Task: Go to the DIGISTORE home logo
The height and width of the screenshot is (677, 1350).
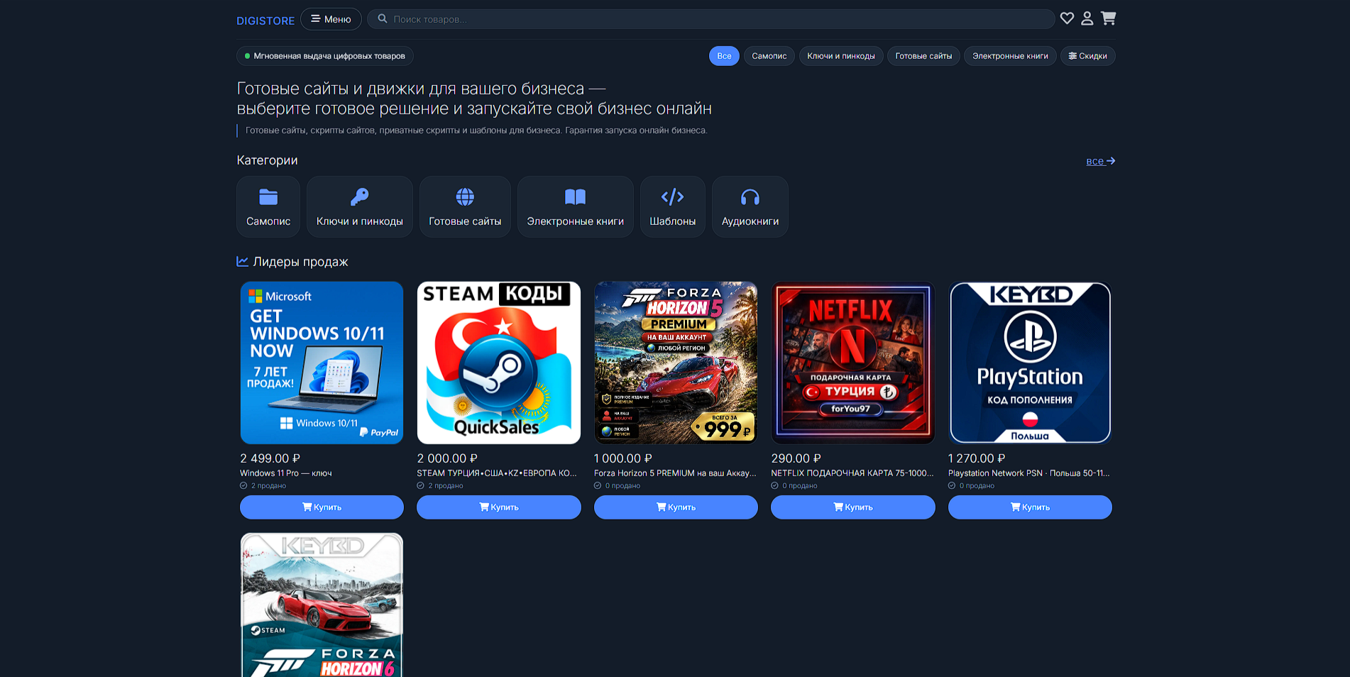Action: (265, 21)
